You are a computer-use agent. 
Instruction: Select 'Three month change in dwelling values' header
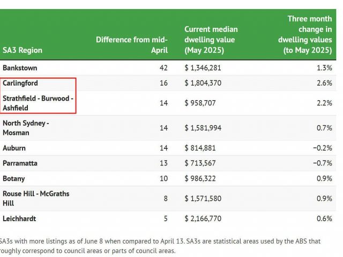coord(304,34)
